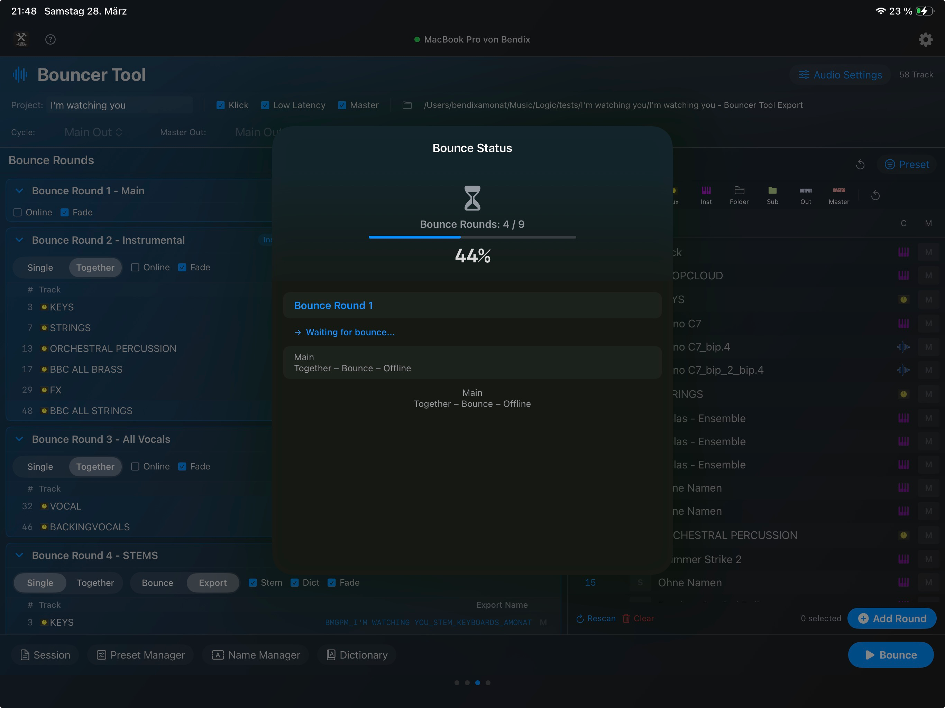Filter by Master track type icon

pos(839,195)
